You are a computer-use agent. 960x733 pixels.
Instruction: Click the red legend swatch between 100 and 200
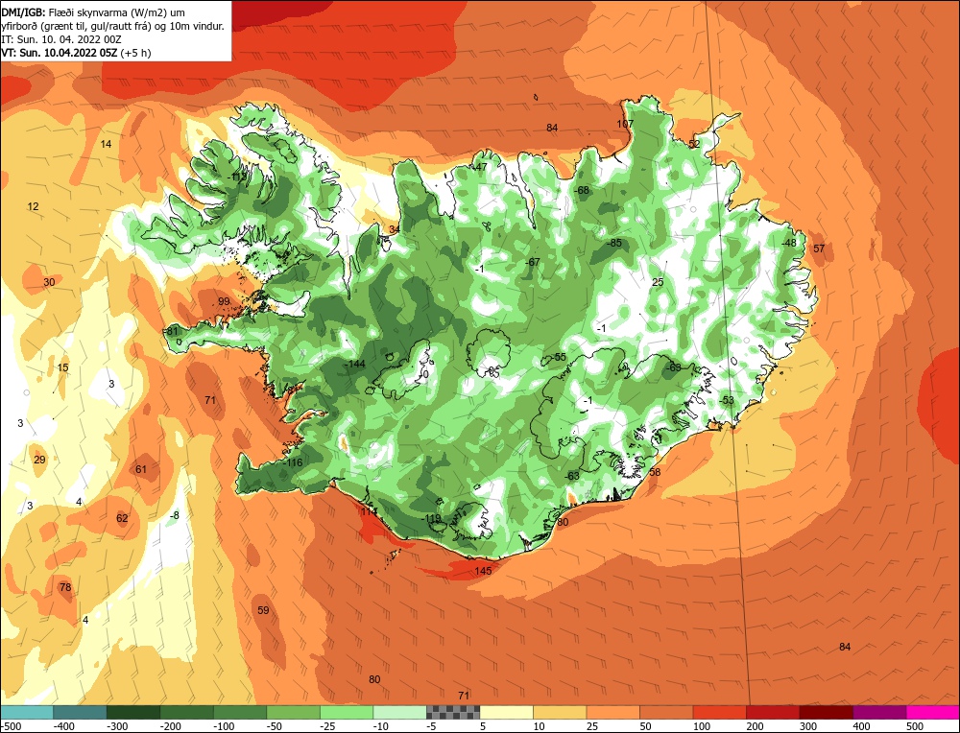click(719, 712)
